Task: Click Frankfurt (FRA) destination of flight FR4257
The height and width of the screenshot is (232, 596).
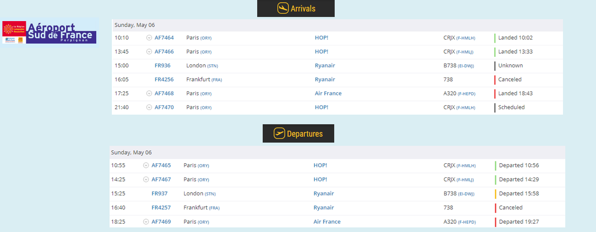Action: click(x=201, y=207)
